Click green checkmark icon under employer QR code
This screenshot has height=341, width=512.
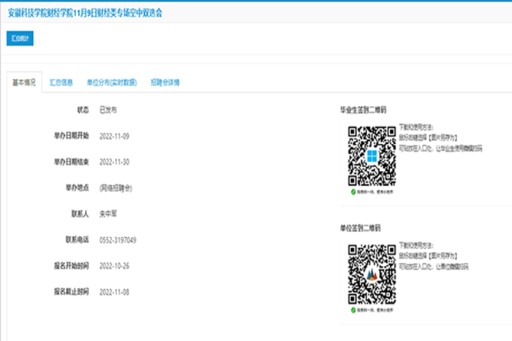coord(353,307)
